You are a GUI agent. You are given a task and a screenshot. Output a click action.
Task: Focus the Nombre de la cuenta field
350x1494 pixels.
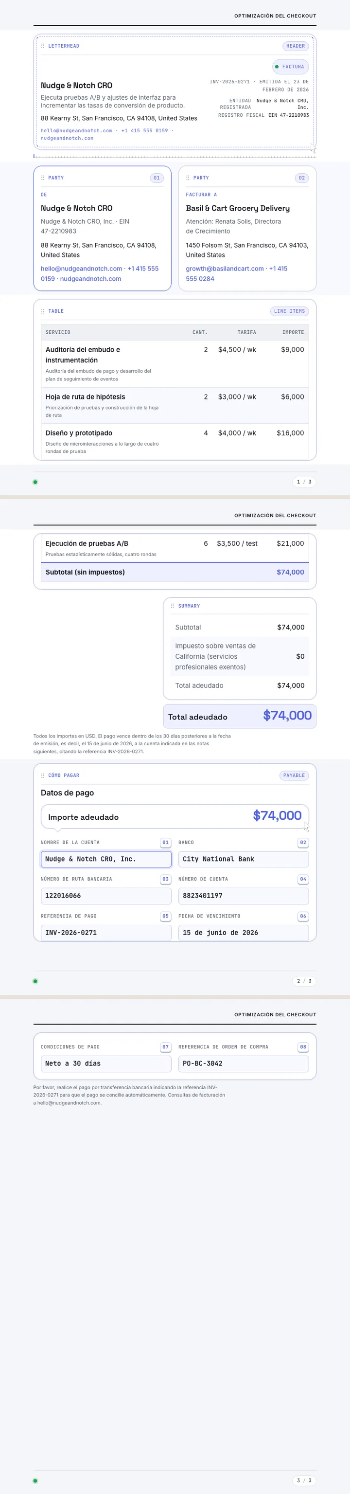tap(106, 859)
